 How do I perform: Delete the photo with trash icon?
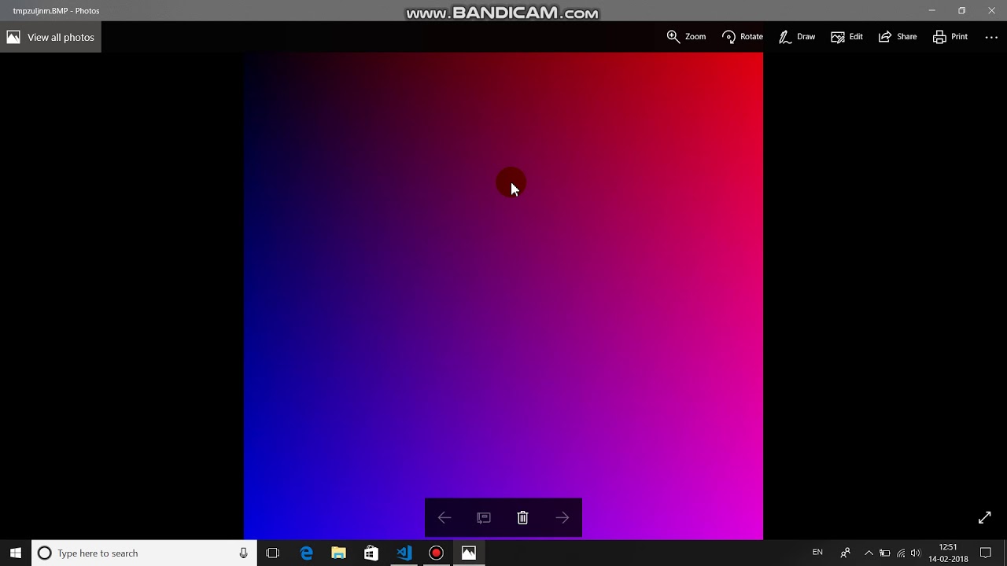522,517
